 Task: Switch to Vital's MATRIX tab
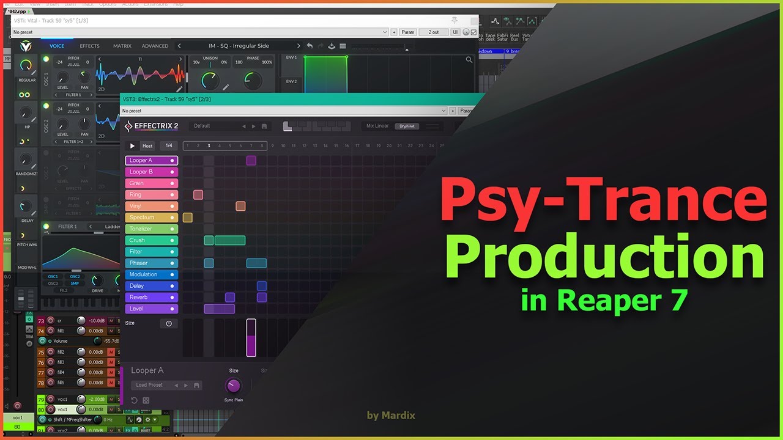click(x=122, y=46)
